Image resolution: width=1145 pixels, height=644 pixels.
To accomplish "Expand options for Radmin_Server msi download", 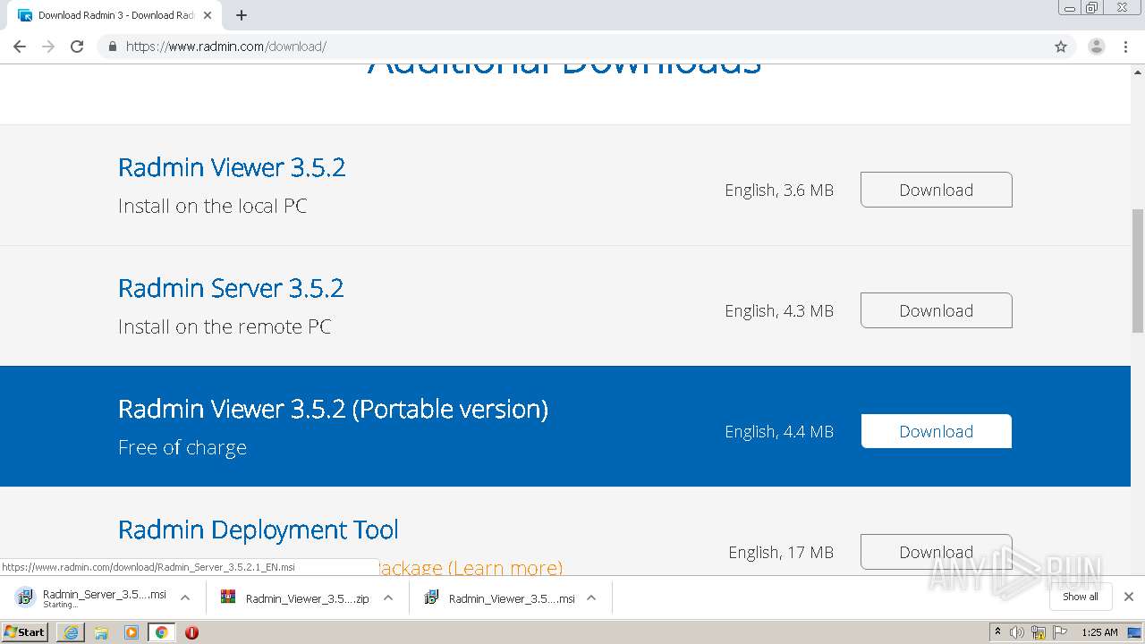I will [x=185, y=597].
